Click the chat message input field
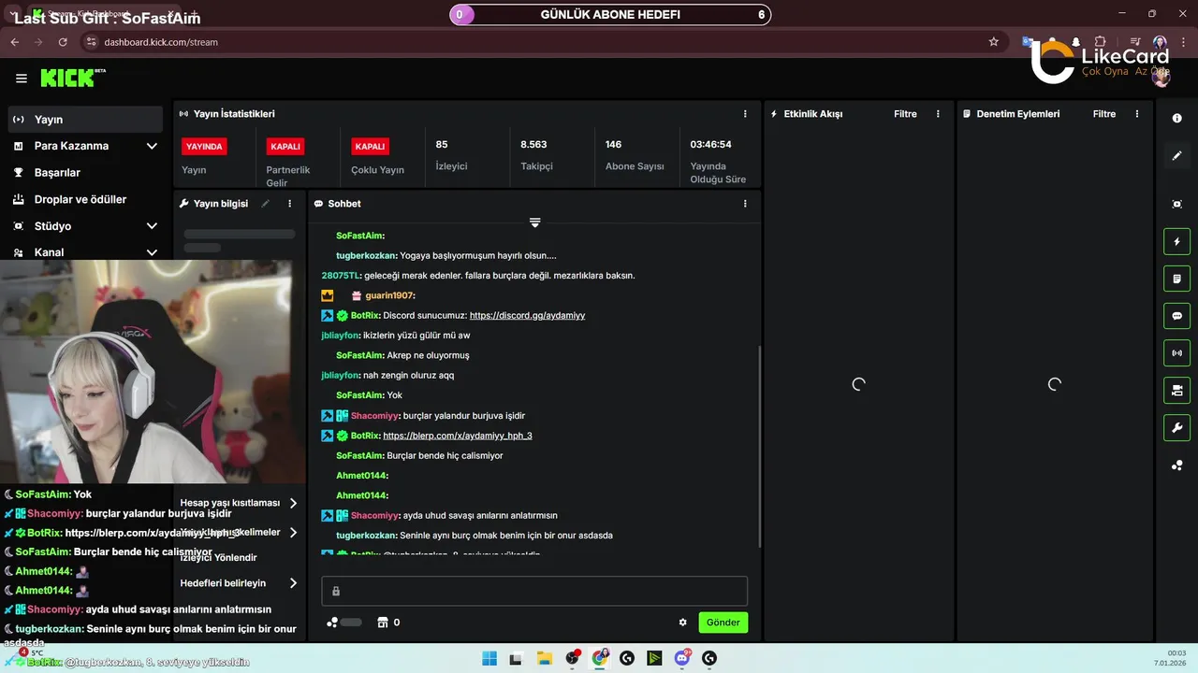This screenshot has width=1198, height=673. [x=534, y=591]
